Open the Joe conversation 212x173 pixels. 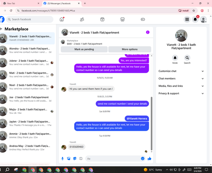pos(27,99)
